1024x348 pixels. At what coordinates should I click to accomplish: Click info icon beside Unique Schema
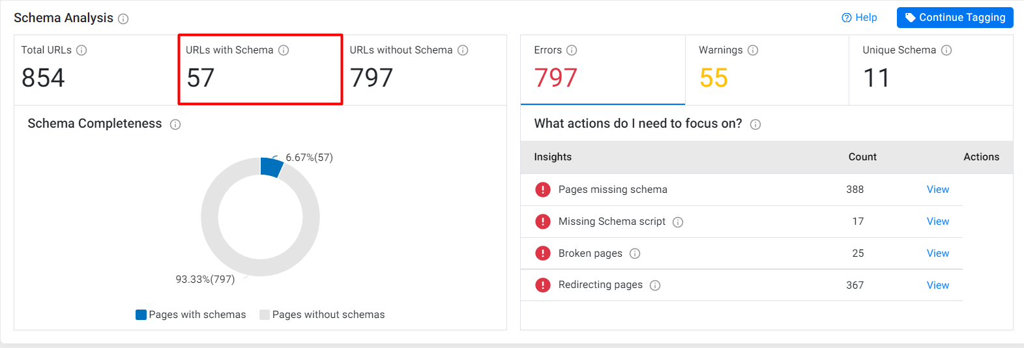coord(946,50)
